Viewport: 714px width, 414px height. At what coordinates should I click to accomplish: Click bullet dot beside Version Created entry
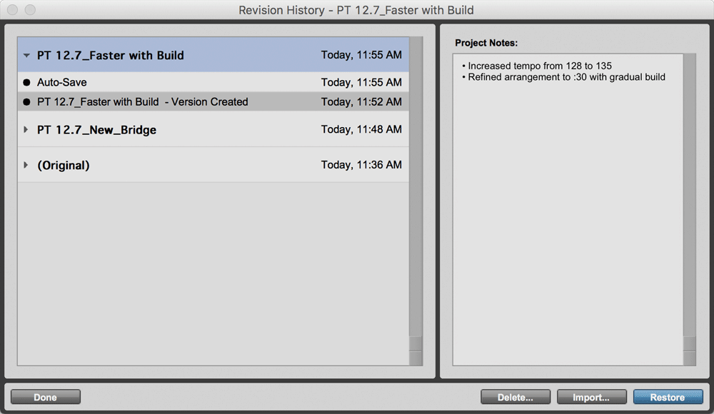[26, 102]
